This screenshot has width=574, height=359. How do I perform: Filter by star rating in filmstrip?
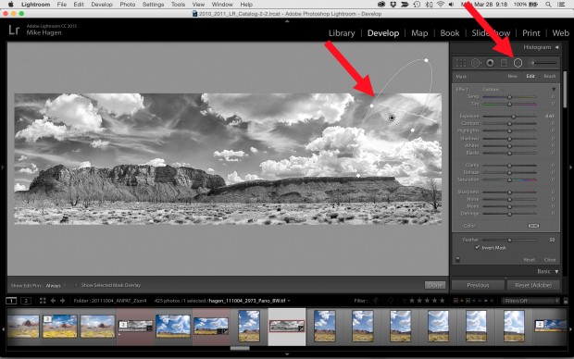click(x=427, y=301)
